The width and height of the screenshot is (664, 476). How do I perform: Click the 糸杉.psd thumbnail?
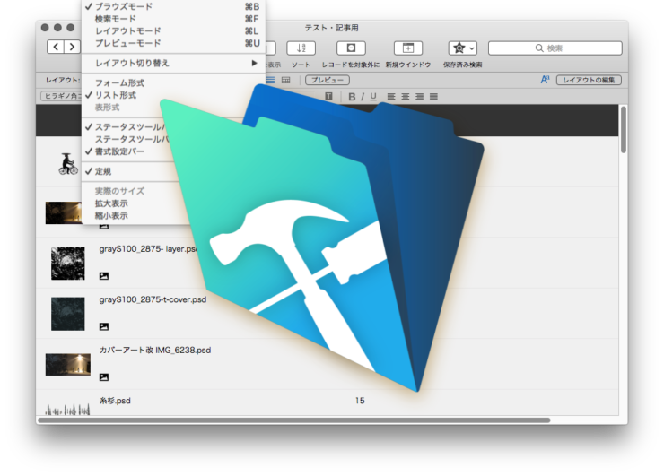pos(68,409)
